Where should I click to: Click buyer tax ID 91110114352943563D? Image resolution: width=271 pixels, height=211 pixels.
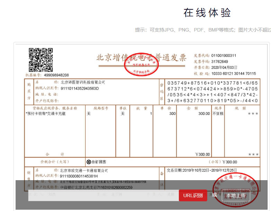(80, 88)
